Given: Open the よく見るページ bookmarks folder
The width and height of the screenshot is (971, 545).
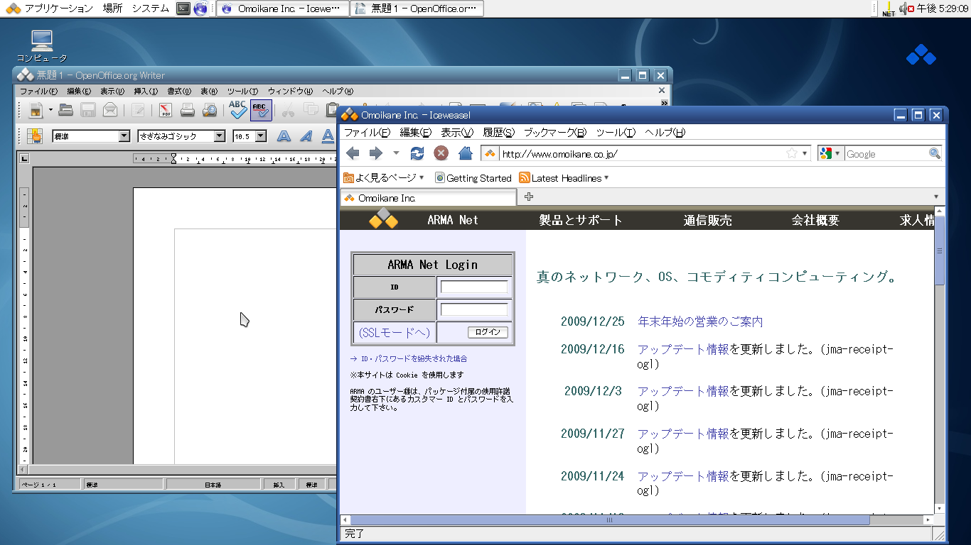Looking at the screenshot, I should [384, 177].
